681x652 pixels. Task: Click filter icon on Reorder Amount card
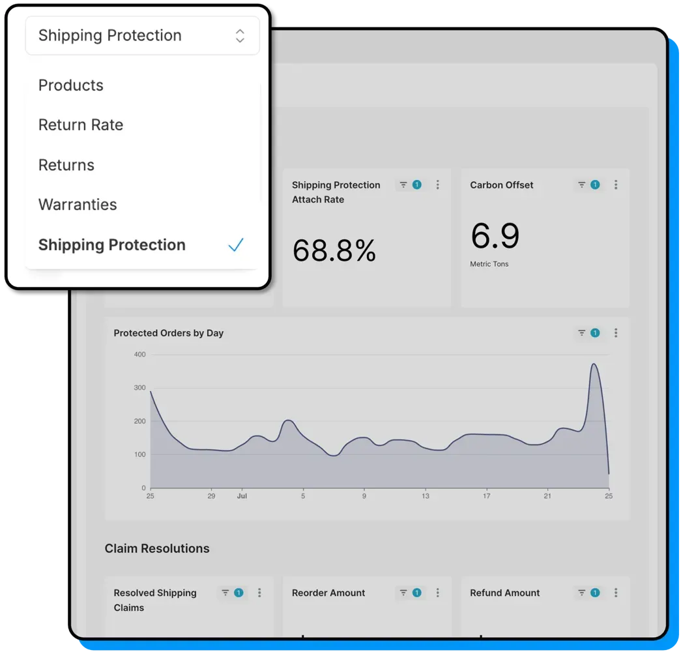point(404,593)
